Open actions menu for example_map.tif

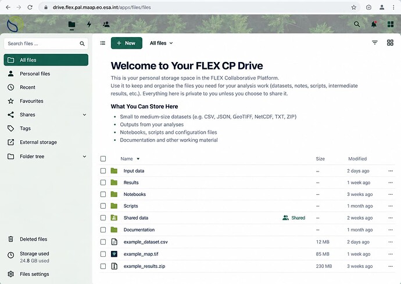[x=391, y=254]
